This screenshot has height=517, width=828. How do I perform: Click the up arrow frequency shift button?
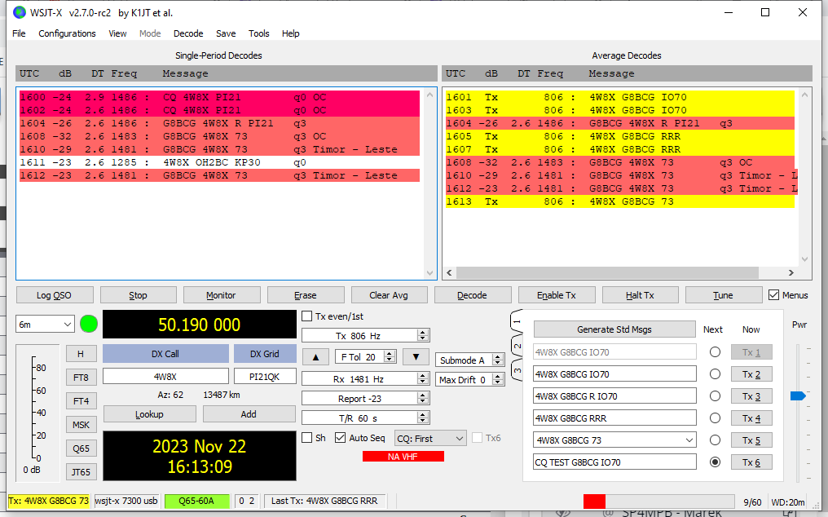pyautogui.click(x=315, y=357)
